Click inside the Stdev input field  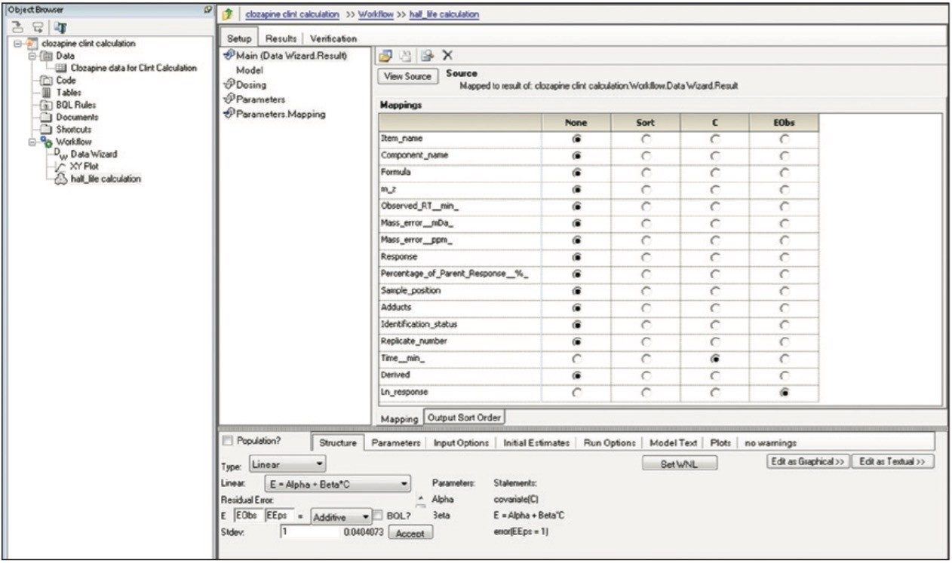[x=309, y=532]
